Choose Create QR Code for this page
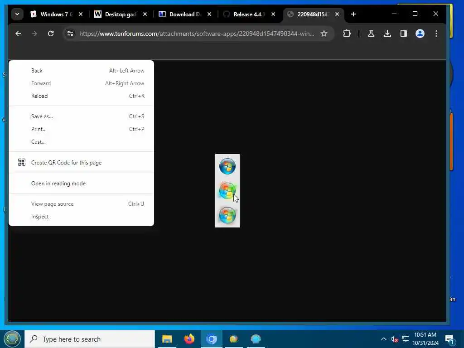This screenshot has width=464, height=348. coord(82,163)
